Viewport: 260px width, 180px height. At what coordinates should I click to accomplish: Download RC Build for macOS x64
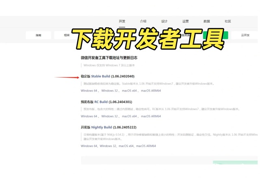tap(129, 116)
